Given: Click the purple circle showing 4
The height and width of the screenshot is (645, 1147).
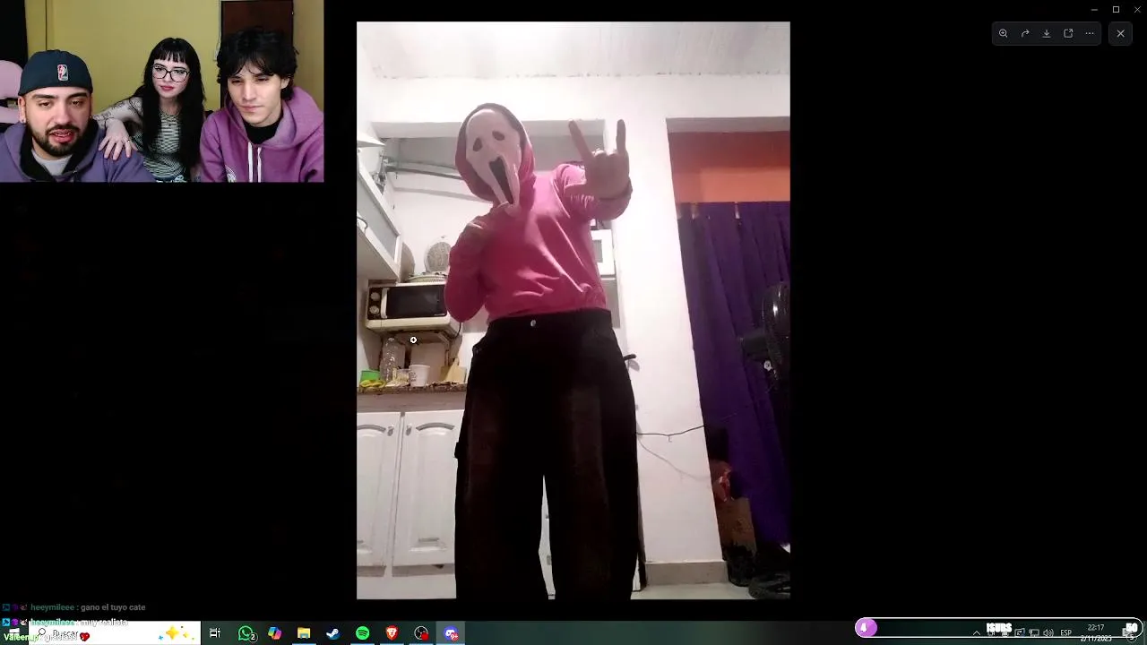Looking at the screenshot, I should point(866,628).
